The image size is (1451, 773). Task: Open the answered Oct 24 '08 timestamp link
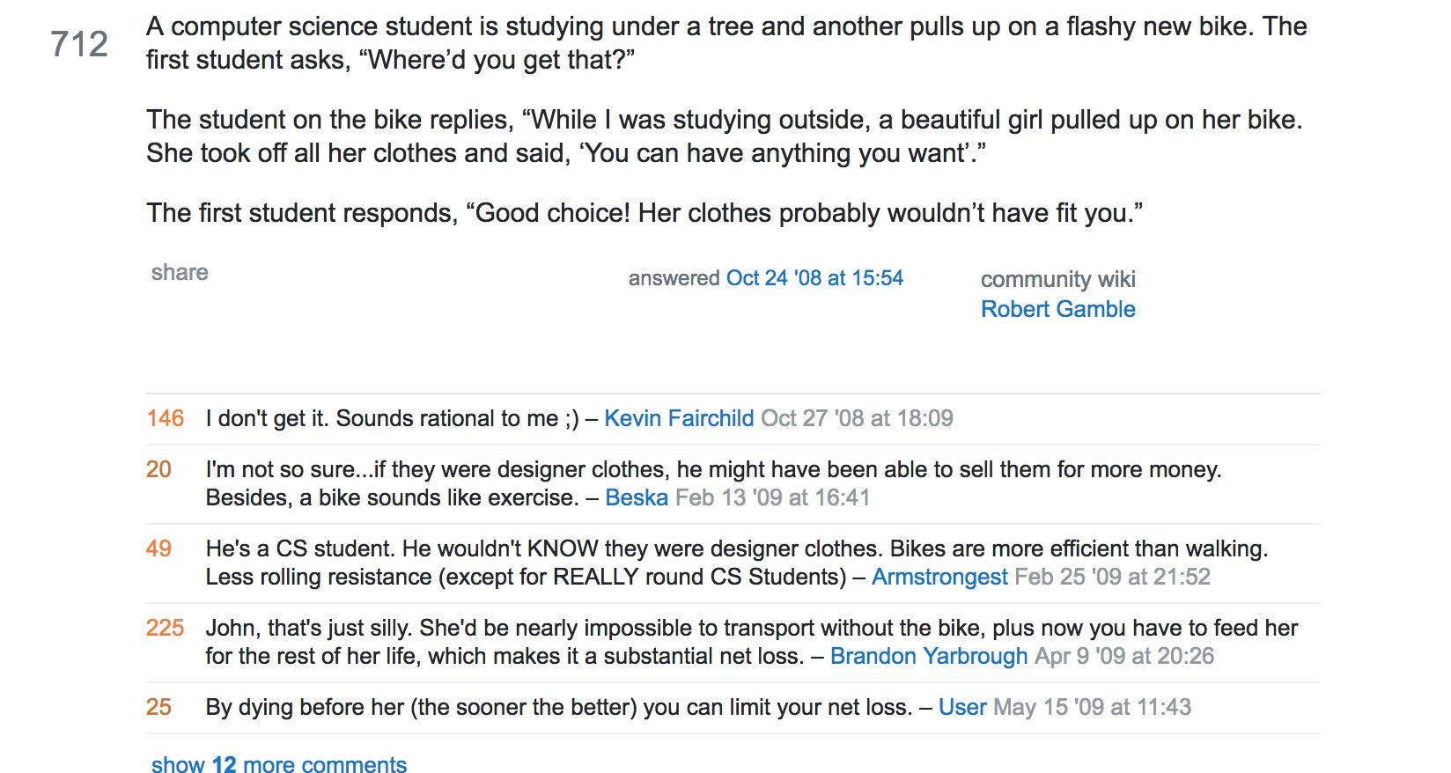[x=814, y=278]
